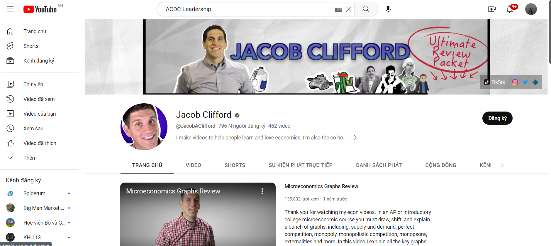
Task: Clear the search box with X
Action: point(349,9)
